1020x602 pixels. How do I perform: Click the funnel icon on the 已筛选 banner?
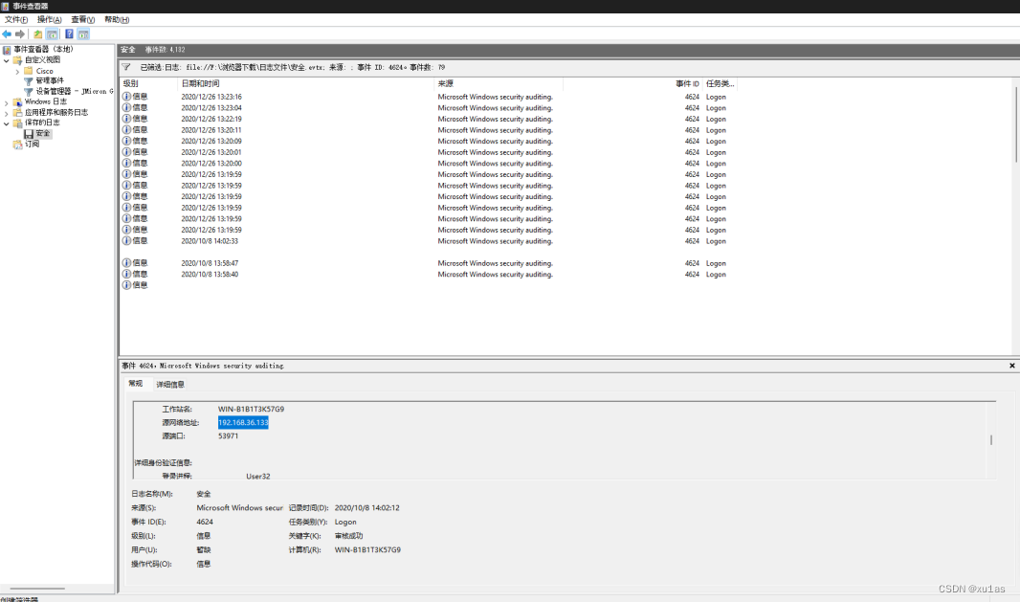(124, 67)
